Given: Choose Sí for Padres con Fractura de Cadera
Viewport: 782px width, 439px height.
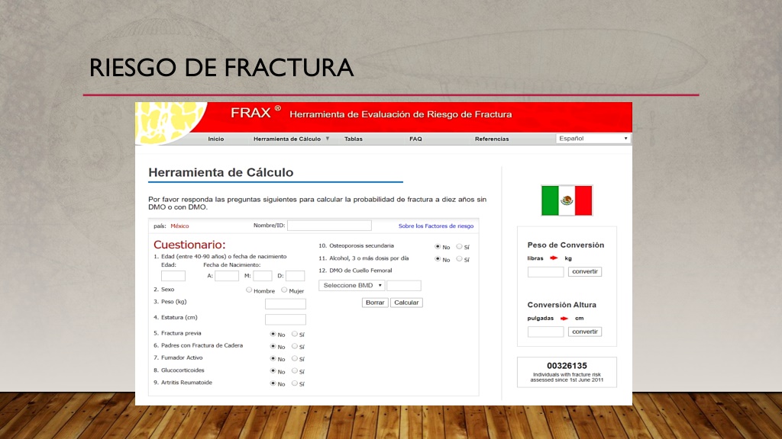Looking at the screenshot, I should pyautogui.click(x=295, y=346).
